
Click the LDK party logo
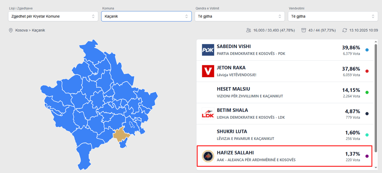pos(208,114)
